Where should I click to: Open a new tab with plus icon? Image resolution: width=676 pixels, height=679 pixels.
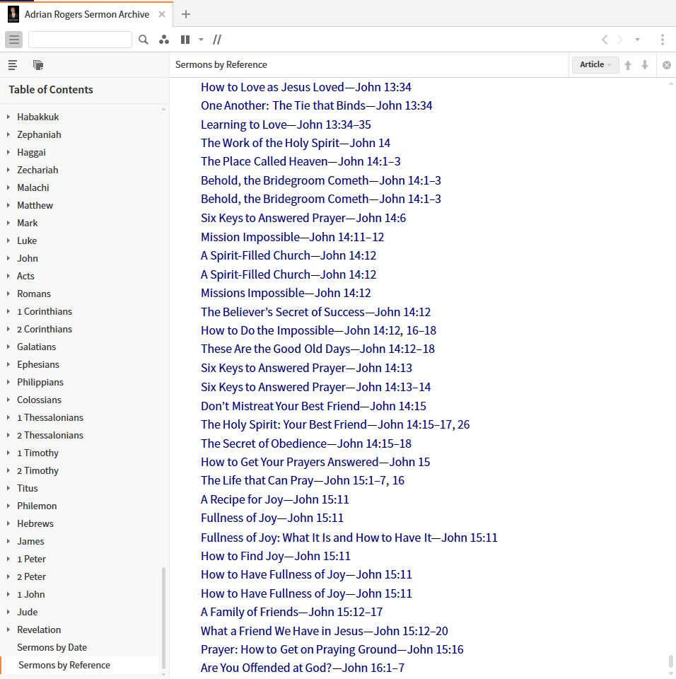tap(186, 14)
